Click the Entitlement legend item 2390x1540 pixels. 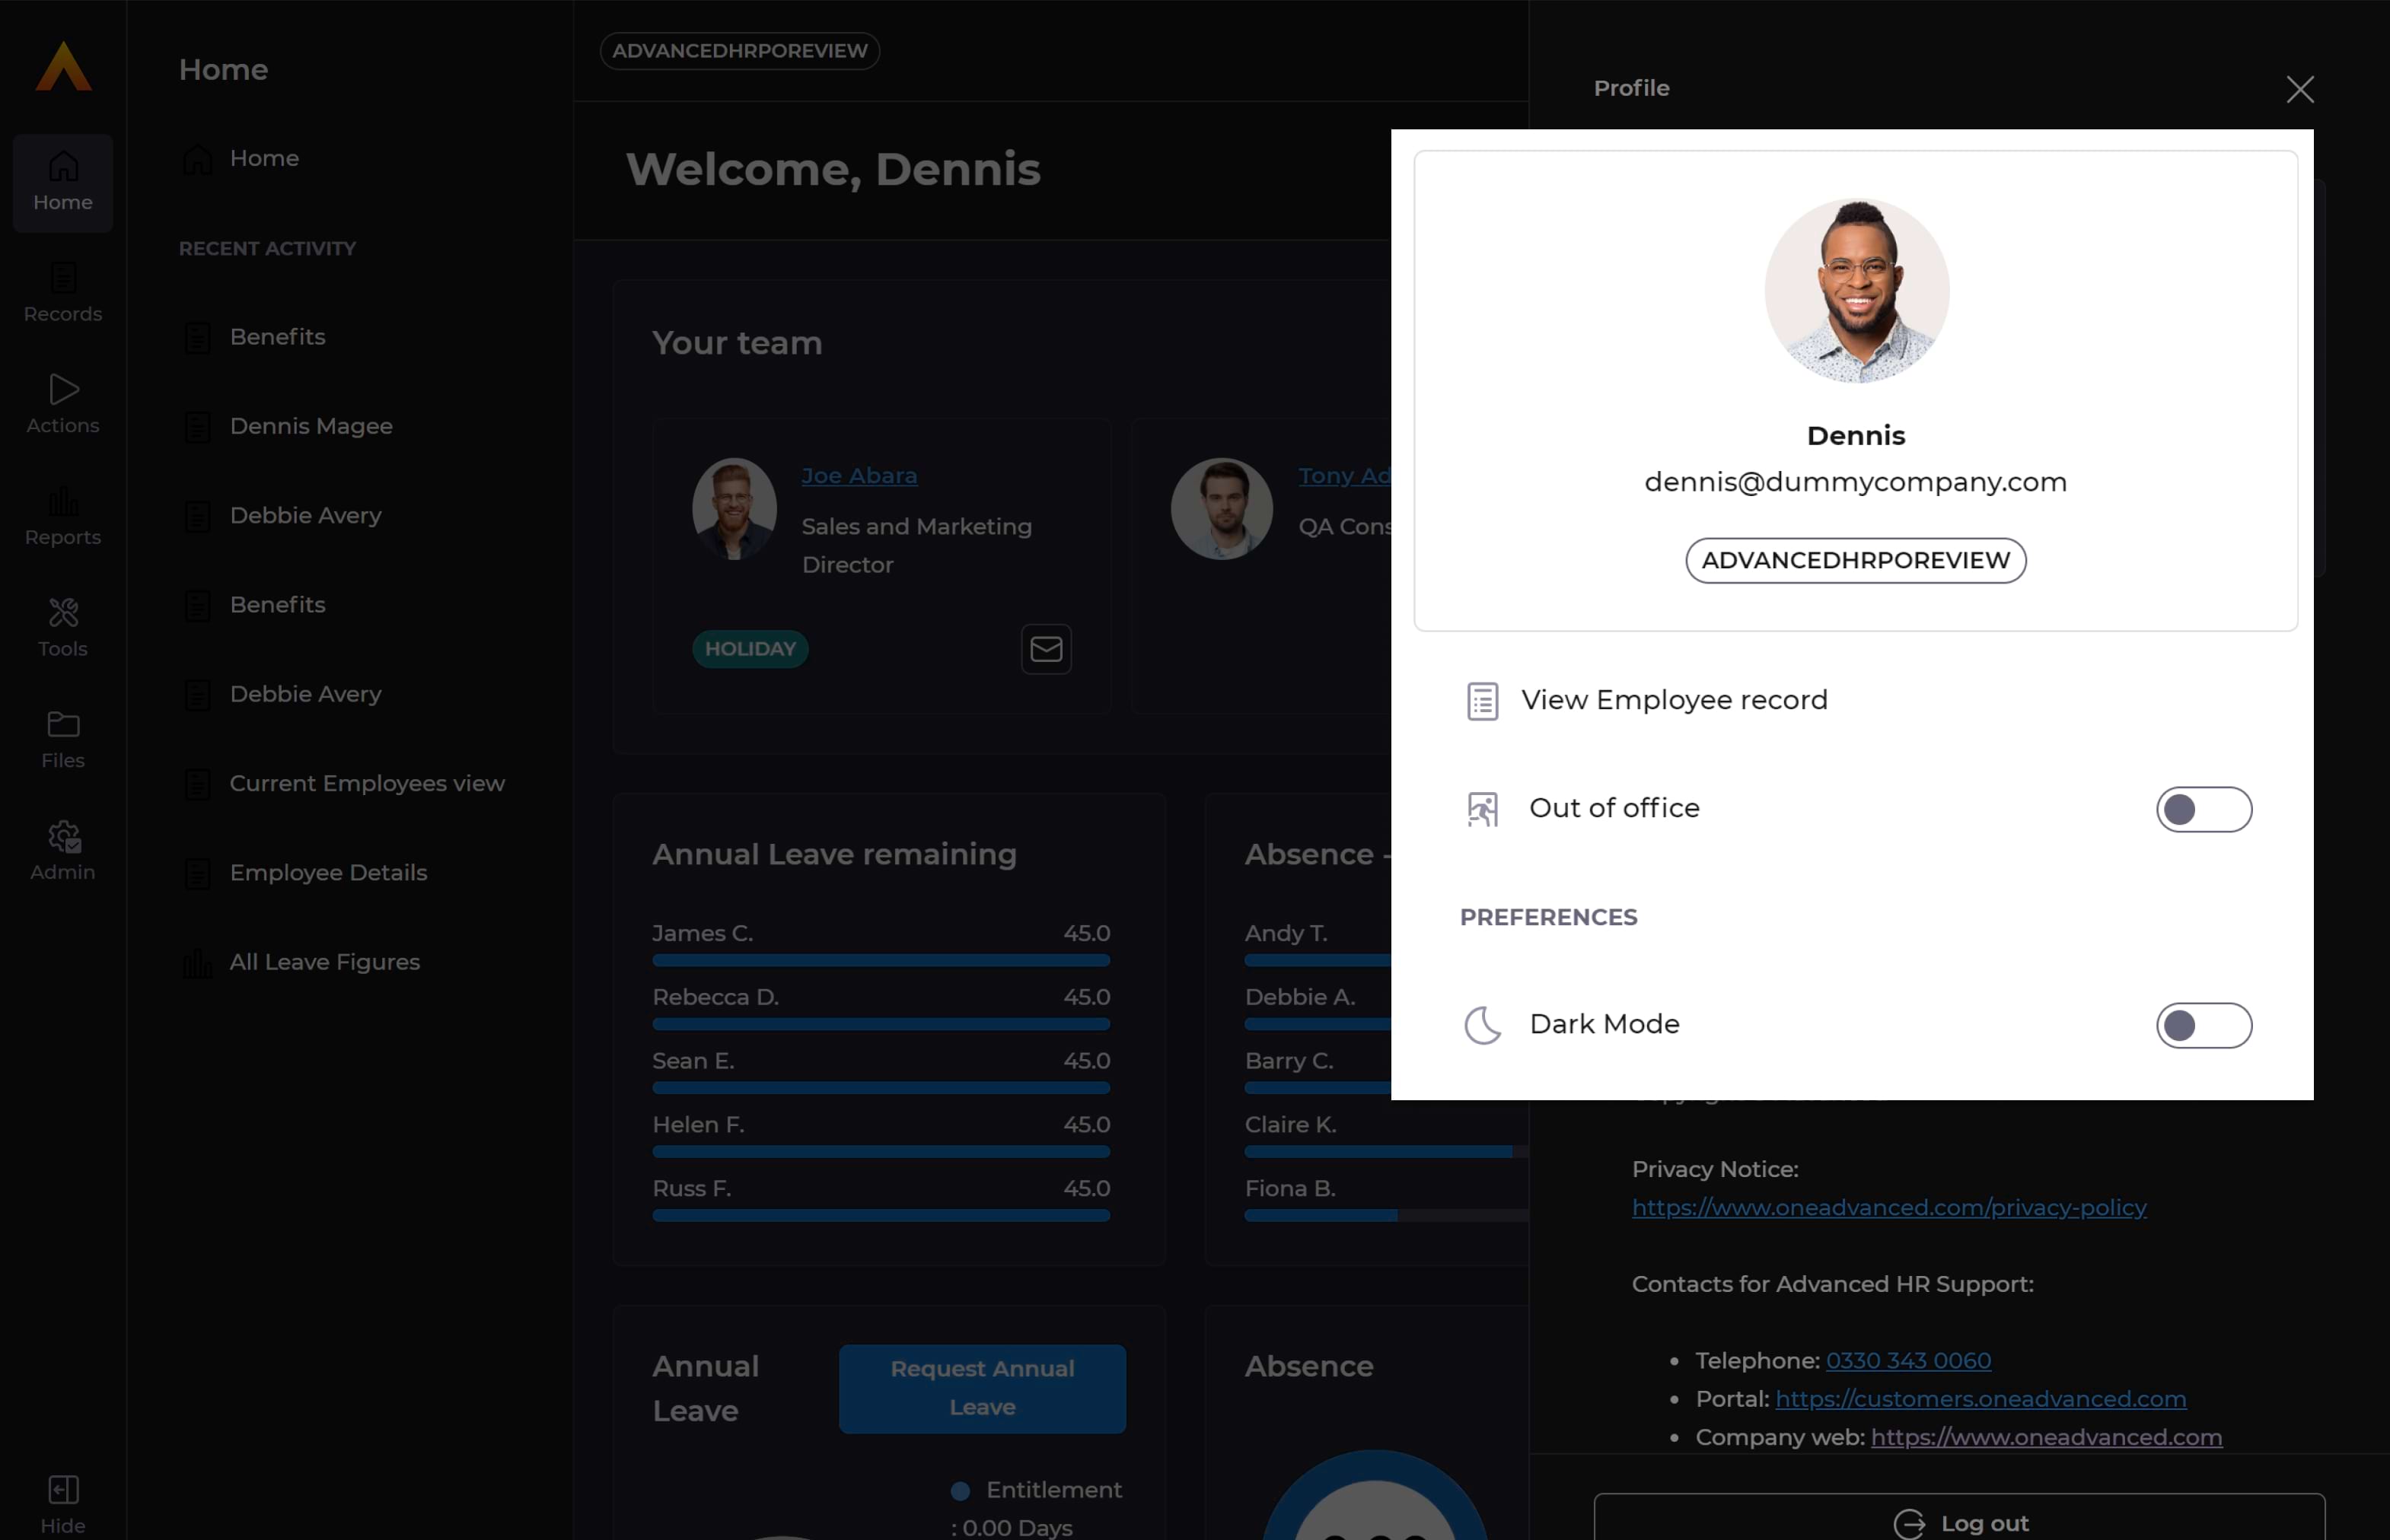tap(1037, 1508)
